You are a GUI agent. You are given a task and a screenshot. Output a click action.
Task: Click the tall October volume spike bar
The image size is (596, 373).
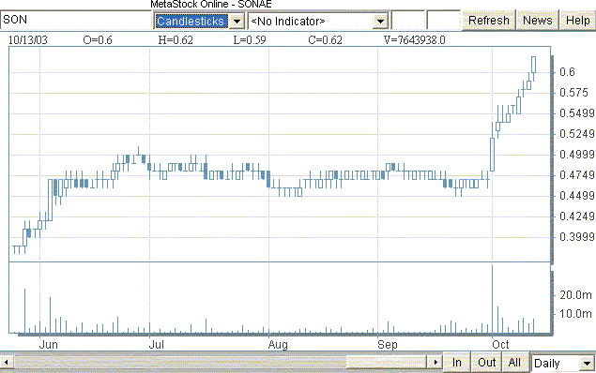click(x=493, y=299)
